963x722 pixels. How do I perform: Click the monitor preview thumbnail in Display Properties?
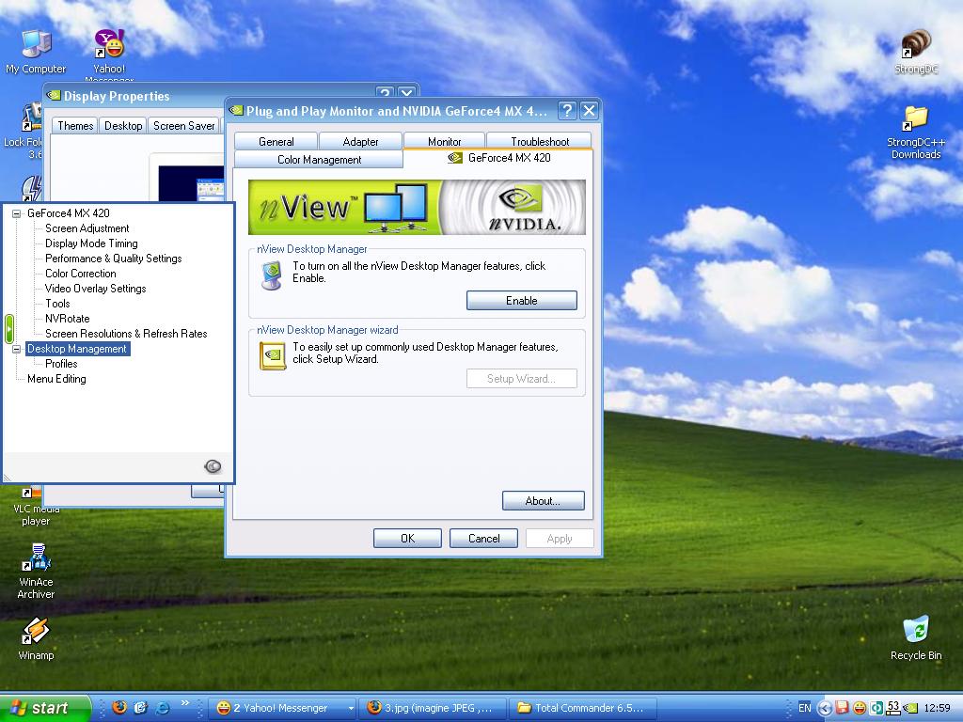point(191,183)
